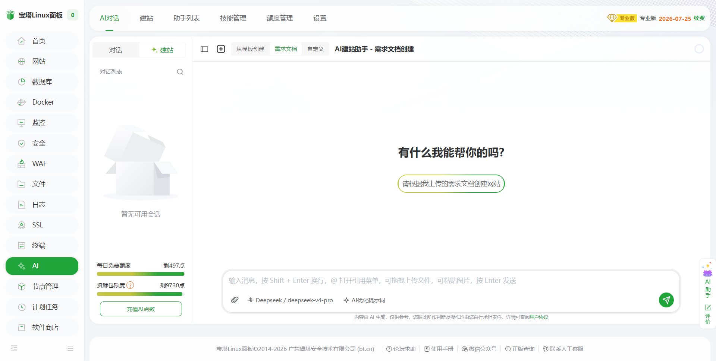Viewport: 716px width, 361px height.
Task: Open the 助手列表 tab
Action: click(x=186, y=18)
